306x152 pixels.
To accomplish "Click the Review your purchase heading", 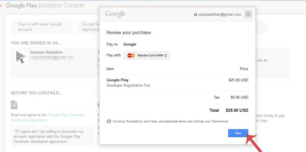I will click(129, 32).
